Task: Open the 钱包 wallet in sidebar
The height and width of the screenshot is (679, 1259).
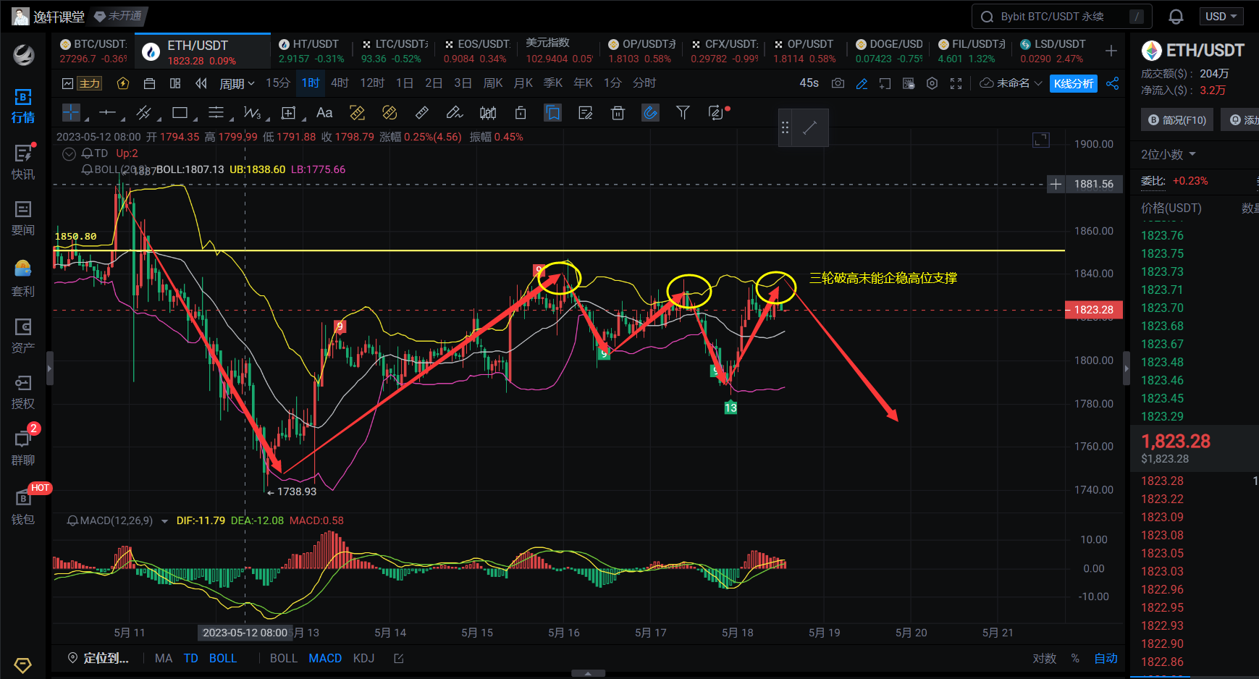Action: (x=23, y=507)
